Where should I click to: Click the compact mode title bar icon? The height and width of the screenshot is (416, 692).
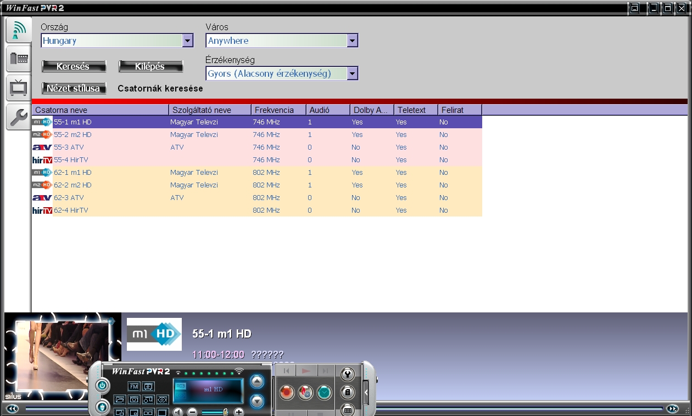click(x=635, y=8)
